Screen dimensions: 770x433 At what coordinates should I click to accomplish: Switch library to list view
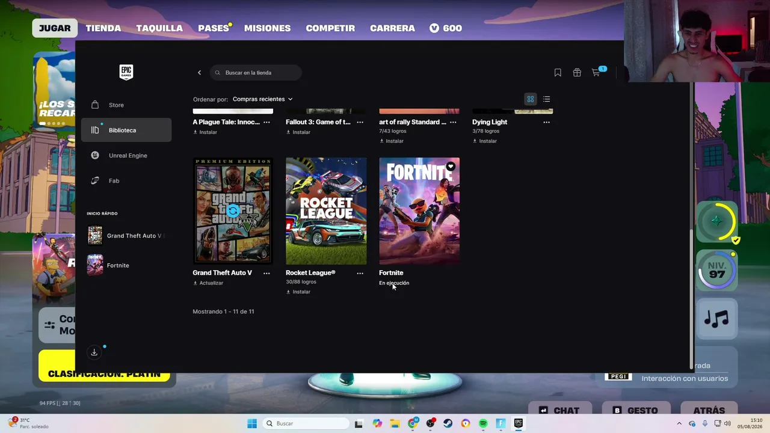(546, 99)
